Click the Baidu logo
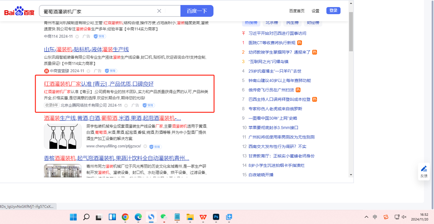 point(19,11)
